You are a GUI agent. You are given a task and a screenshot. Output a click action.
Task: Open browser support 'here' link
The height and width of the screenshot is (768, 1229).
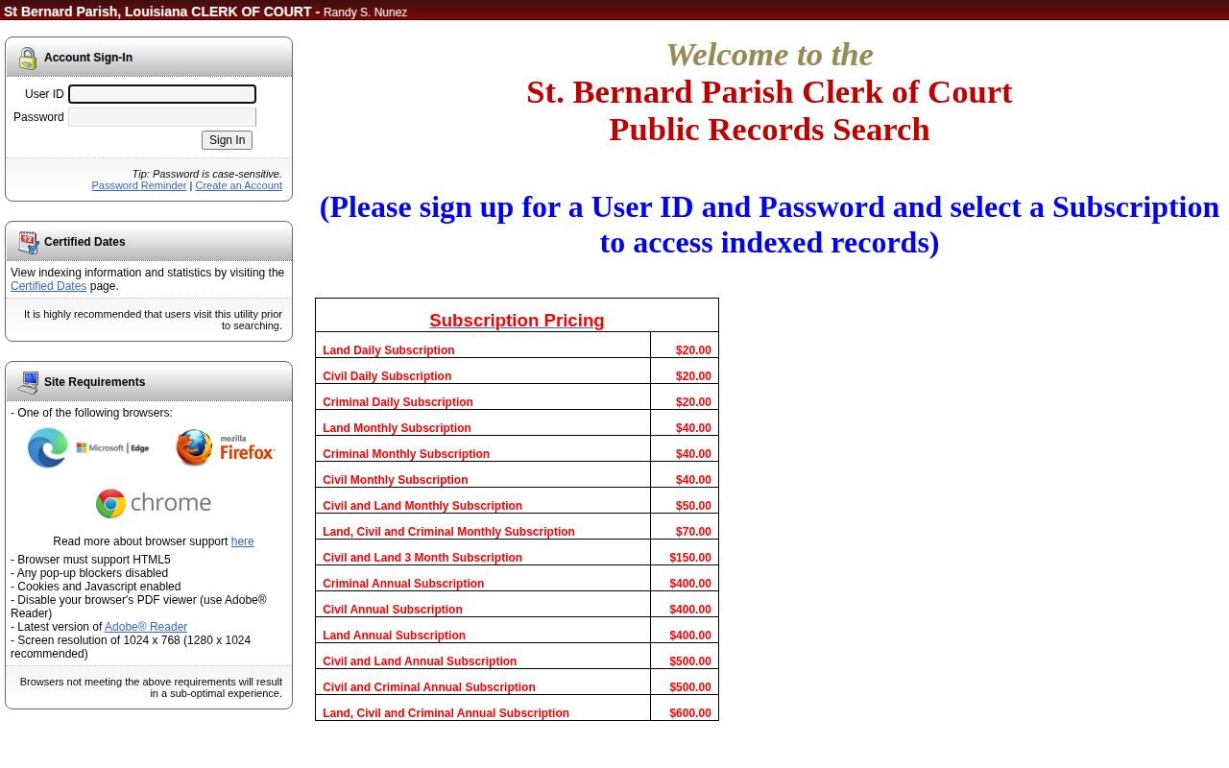(x=243, y=541)
